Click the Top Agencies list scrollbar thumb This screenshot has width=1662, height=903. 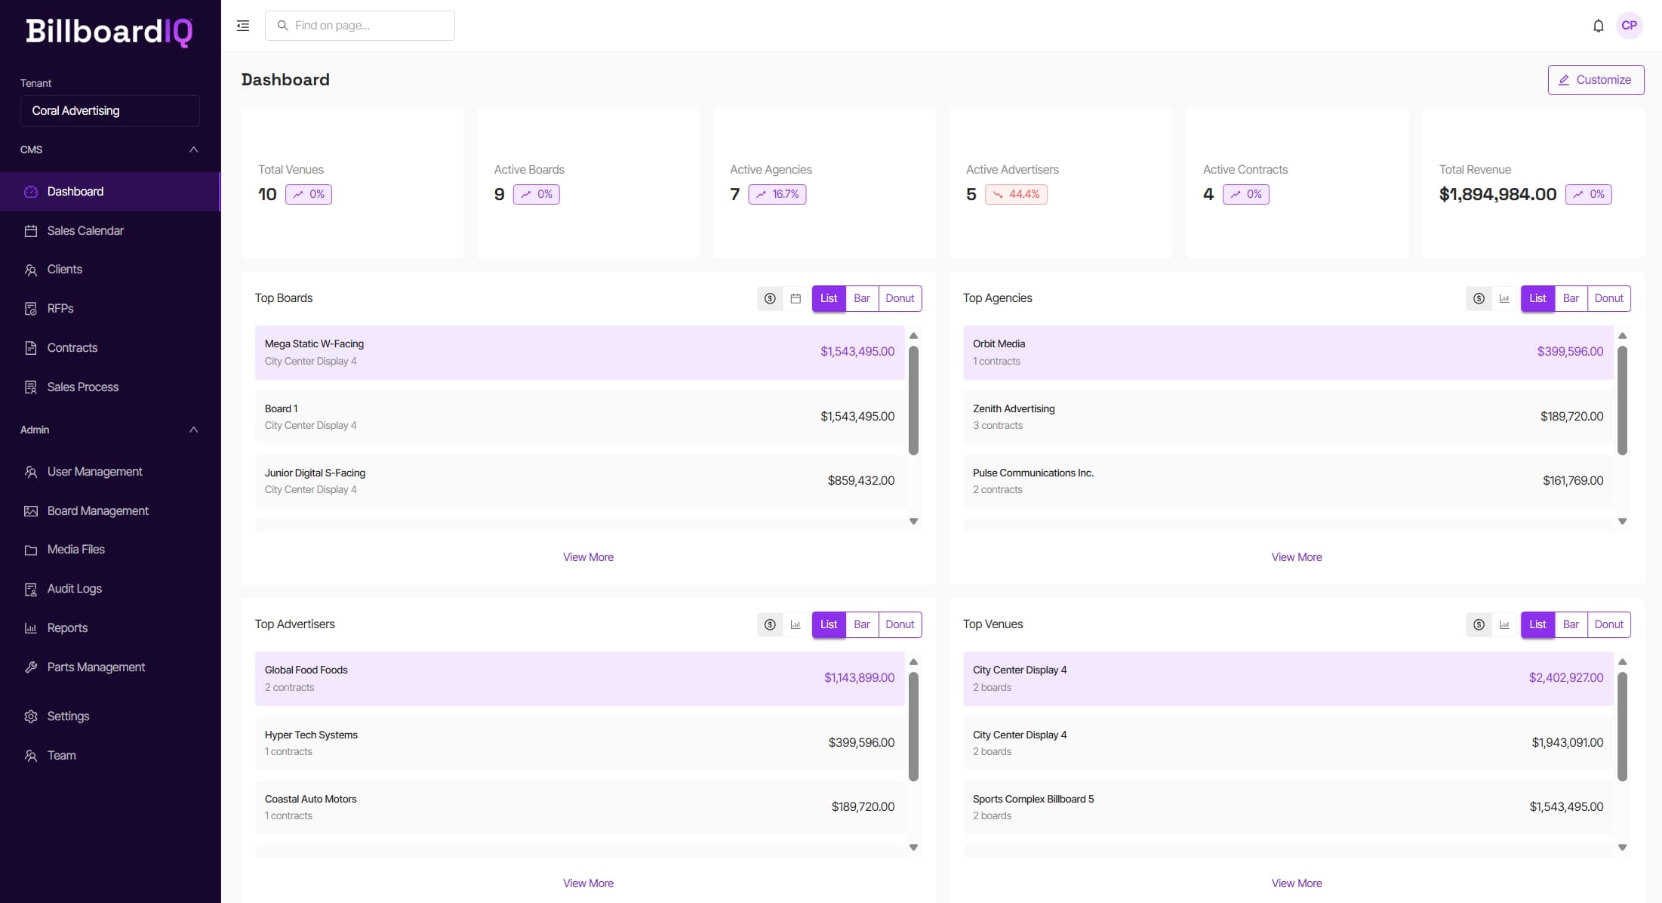pyautogui.click(x=1622, y=400)
